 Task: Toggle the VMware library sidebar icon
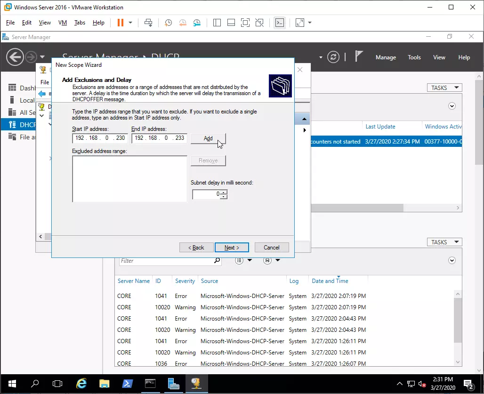(x=217, y=23)
